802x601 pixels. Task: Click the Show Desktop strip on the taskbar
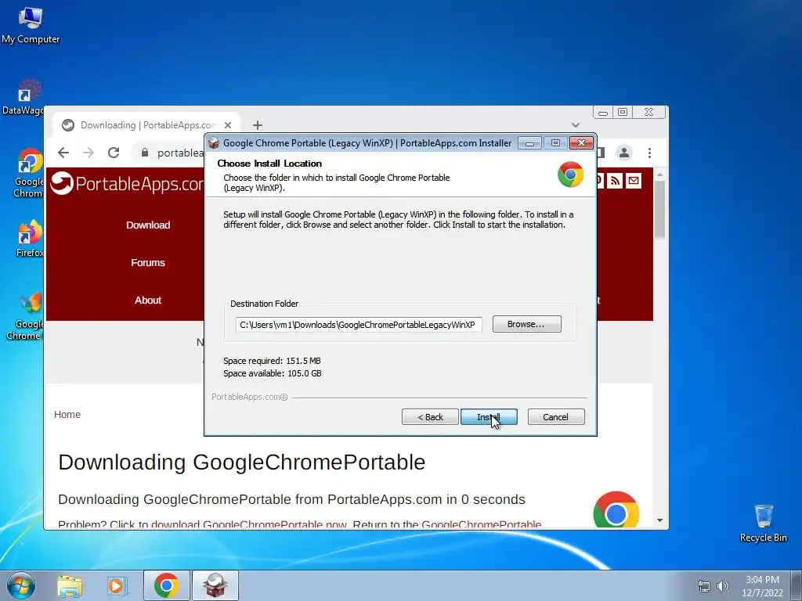pos(797,585)
